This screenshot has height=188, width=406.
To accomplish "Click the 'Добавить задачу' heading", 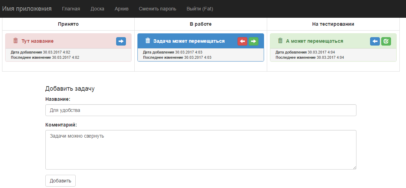I will click(x=70, y=89).
